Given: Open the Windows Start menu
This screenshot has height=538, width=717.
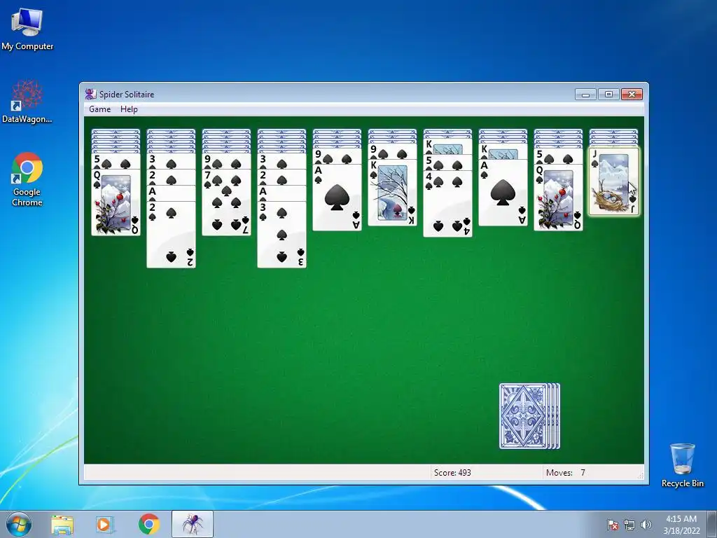Looking at the screenshot, I should pos(19,524).
